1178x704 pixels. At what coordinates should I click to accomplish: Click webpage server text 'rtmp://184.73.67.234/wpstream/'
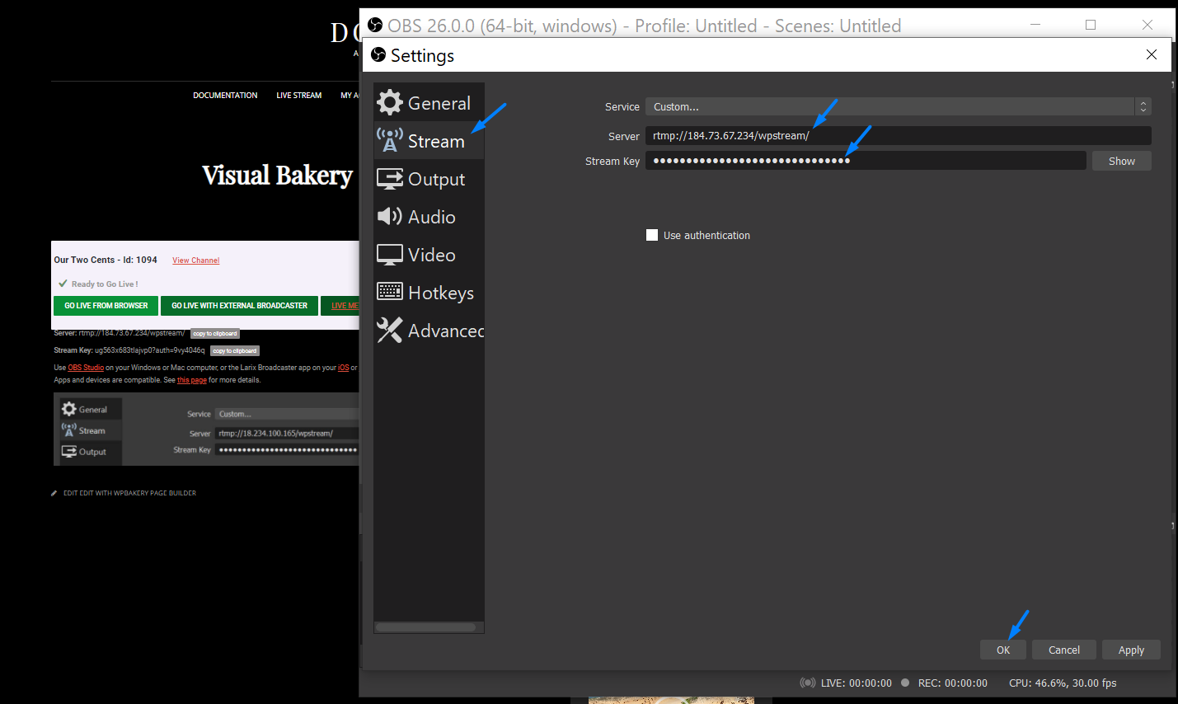coord(132,333)
